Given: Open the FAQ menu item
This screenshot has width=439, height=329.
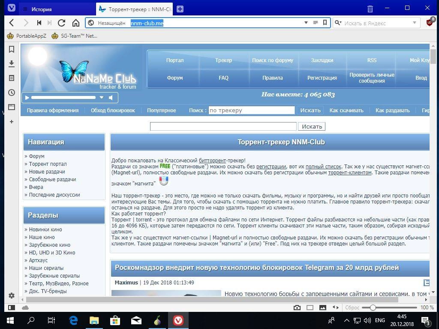Looking at the screenshot, I should click(x=223, y=78).
